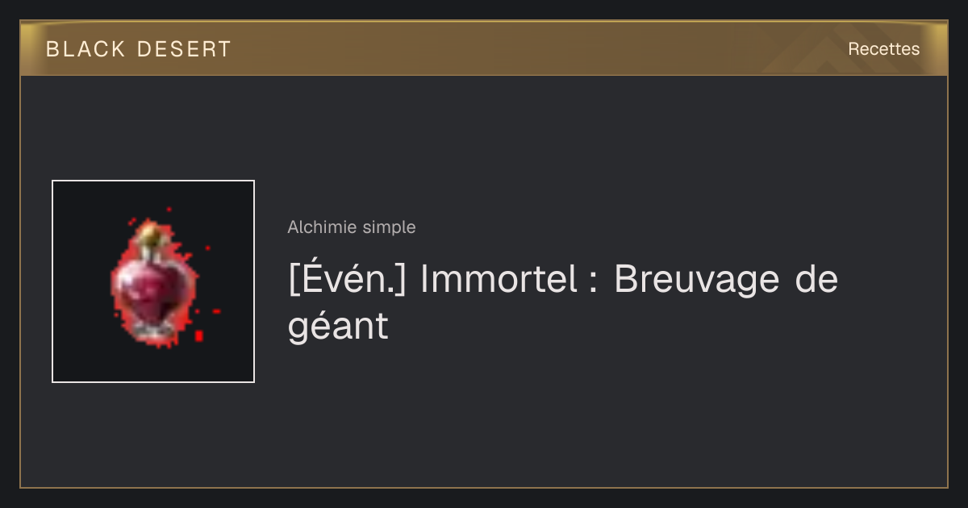Click the word géant in the title
This screenshot has width=968, height=508.
click(x=338, y=327)
